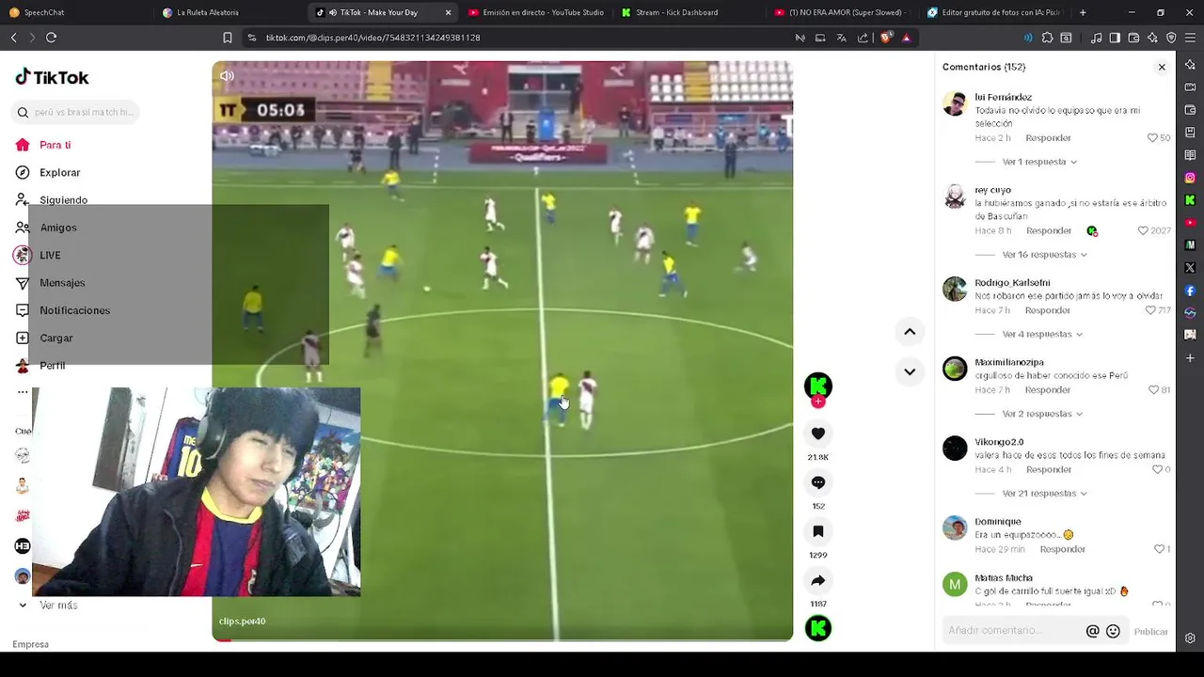Screen dimensions: 1204x677
Task: Click the browser address bar URL
Action: click(x=372, y=38)
